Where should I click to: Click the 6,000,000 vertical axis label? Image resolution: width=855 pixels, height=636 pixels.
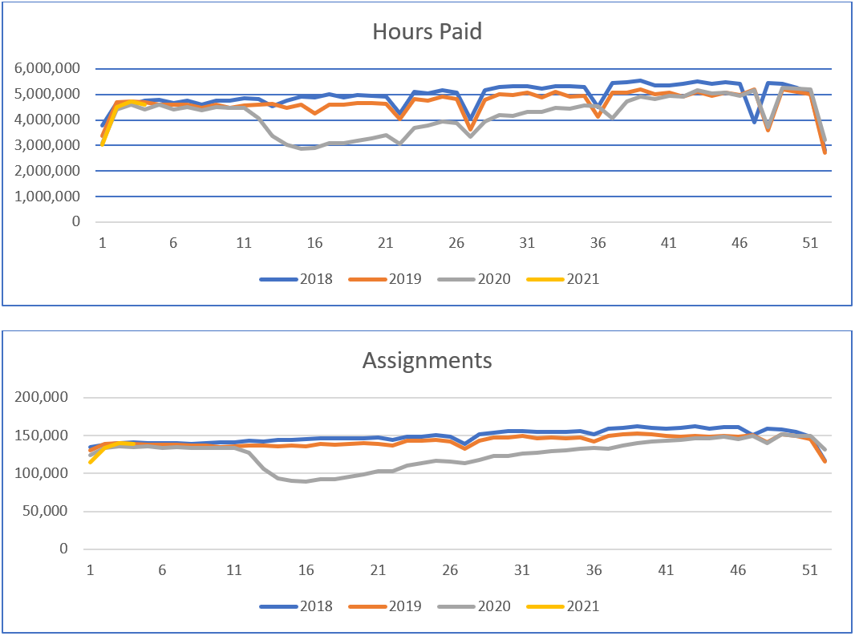coord(47,69)
